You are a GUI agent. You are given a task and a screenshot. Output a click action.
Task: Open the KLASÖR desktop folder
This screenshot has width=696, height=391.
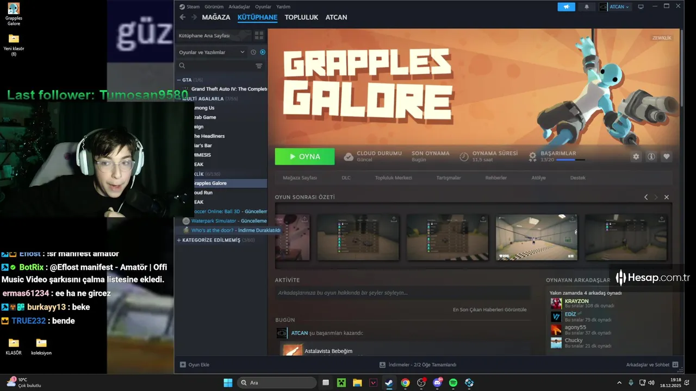pyautogui.click(x=14, y=346)
